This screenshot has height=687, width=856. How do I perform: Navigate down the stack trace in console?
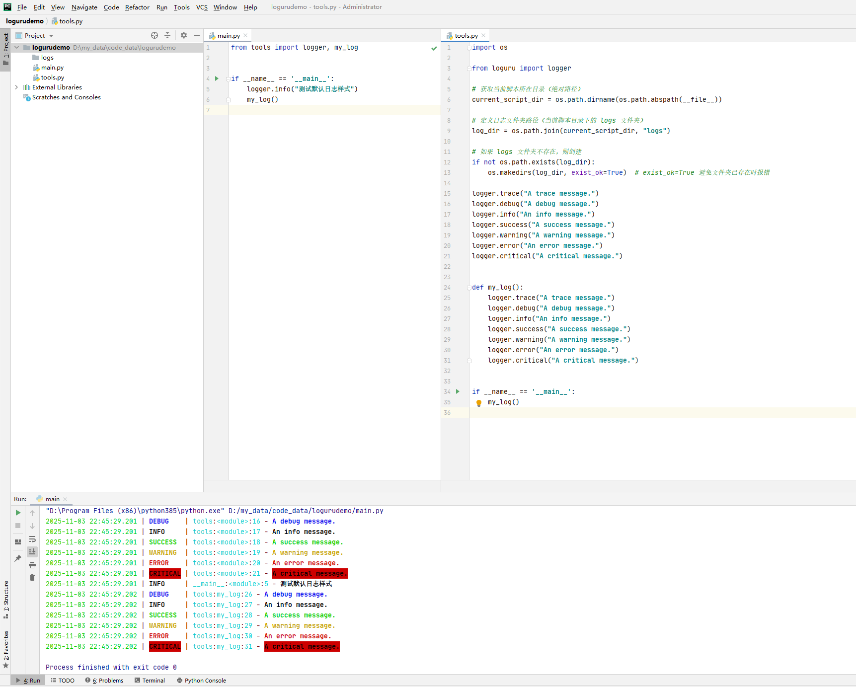click(32, 526)
